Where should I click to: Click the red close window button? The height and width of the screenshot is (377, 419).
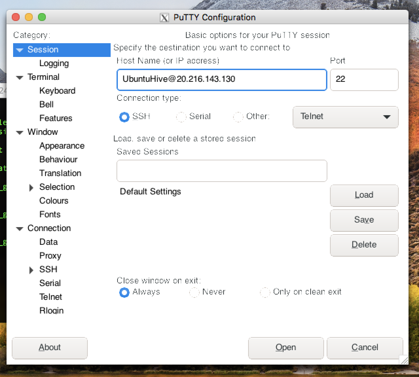coord(16,17)
